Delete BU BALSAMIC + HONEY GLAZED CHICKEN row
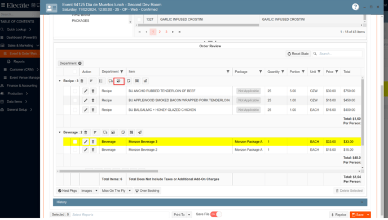The image size is (388, 220). (93, 110)
